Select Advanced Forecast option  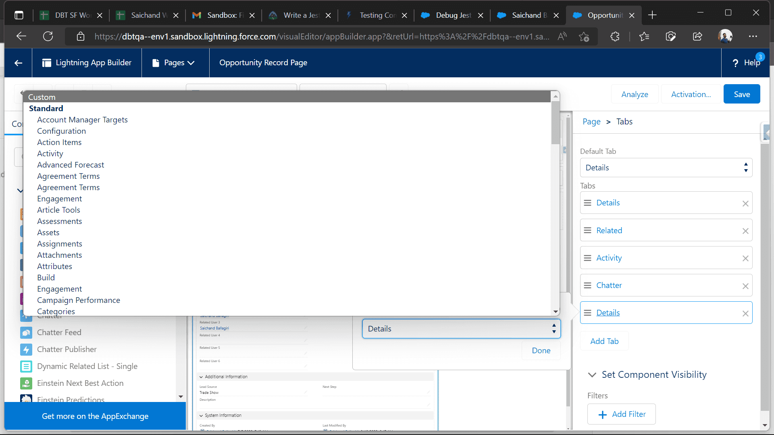(71, 165)
